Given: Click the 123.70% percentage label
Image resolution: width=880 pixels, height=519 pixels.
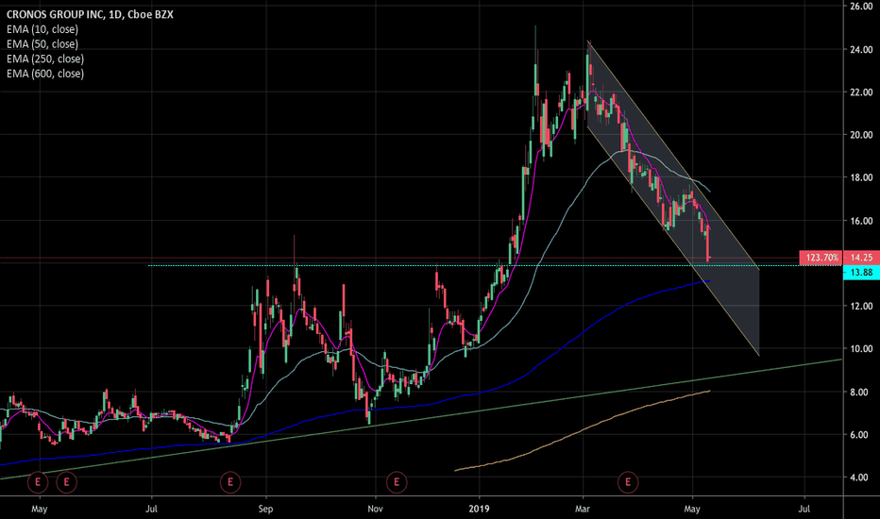Looking at the screenshot, I should 821,258.
